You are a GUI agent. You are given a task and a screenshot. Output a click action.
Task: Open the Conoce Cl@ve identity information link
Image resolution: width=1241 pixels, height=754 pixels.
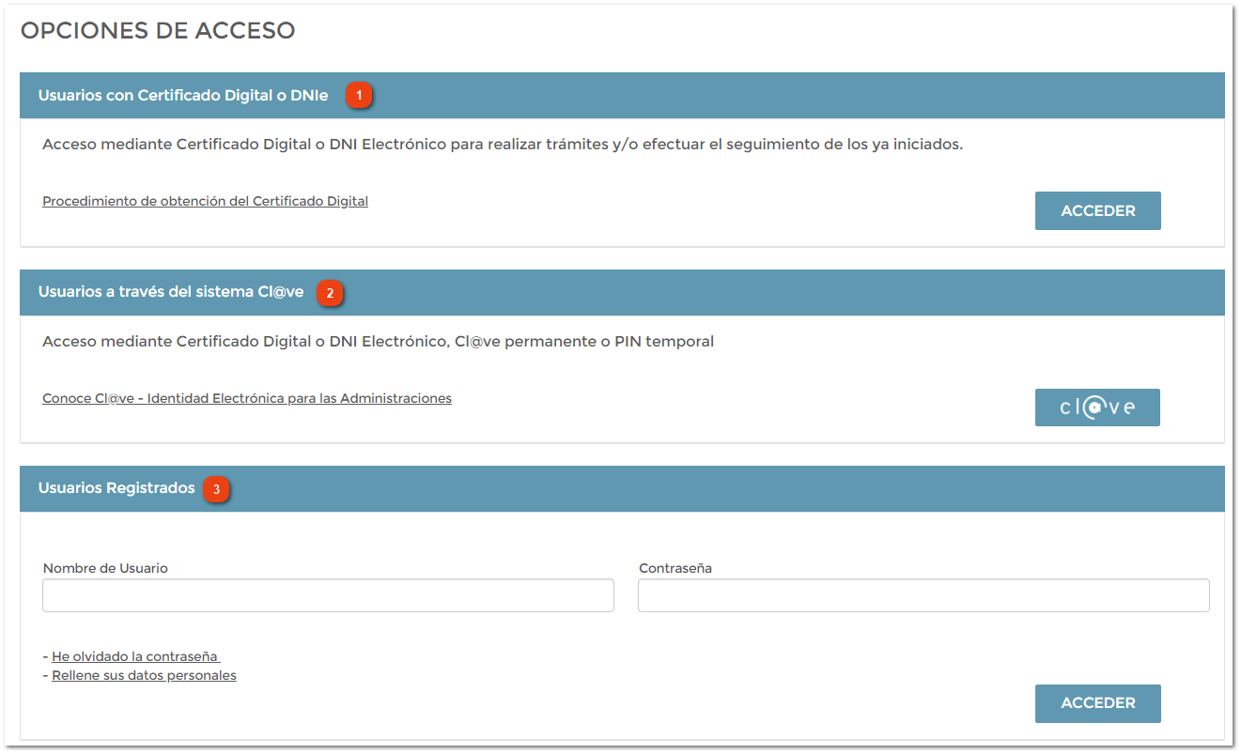246,397
